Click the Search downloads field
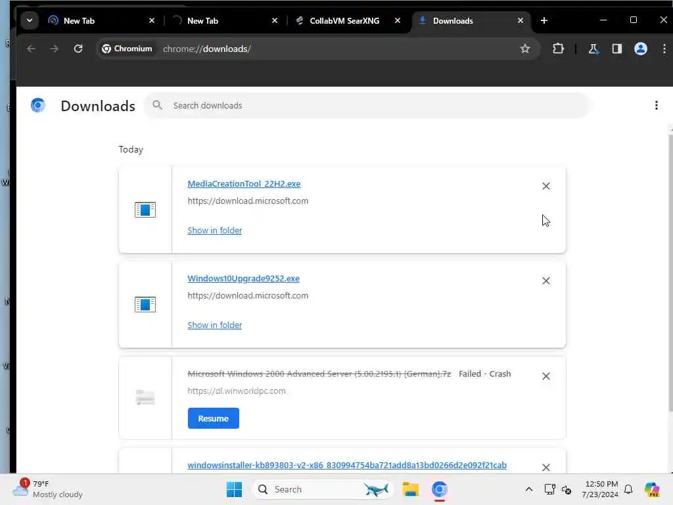The height and width of the screenshot is (505, 673). [368, 106]
